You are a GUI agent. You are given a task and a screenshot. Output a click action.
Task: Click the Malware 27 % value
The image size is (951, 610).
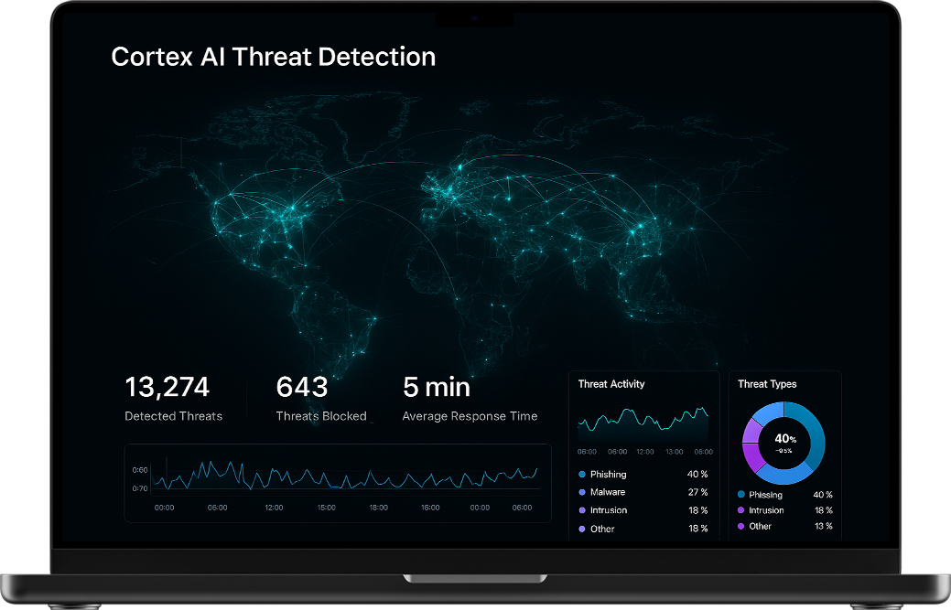point(697,492)
